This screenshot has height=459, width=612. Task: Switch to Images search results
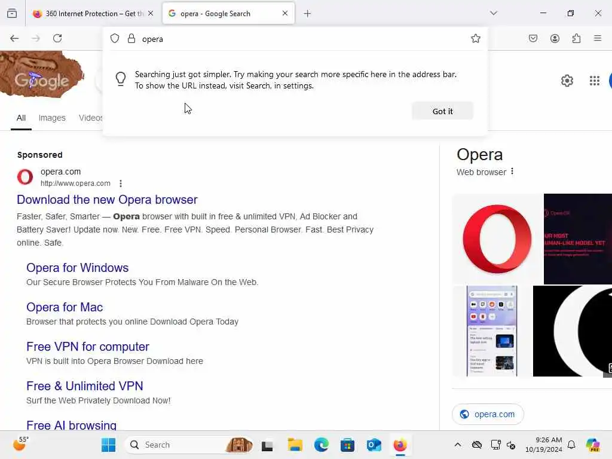click(x=52, y=118)
